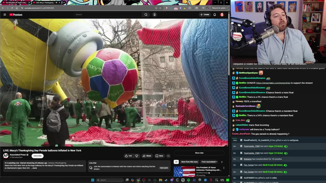
Task: Select the All filter chip
Action: 176,162
